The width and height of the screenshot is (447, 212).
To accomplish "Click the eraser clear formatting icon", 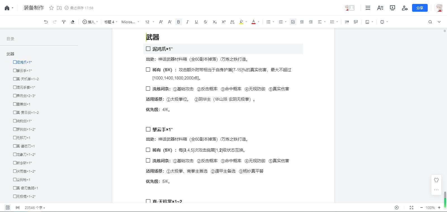I will click(73, 22).
